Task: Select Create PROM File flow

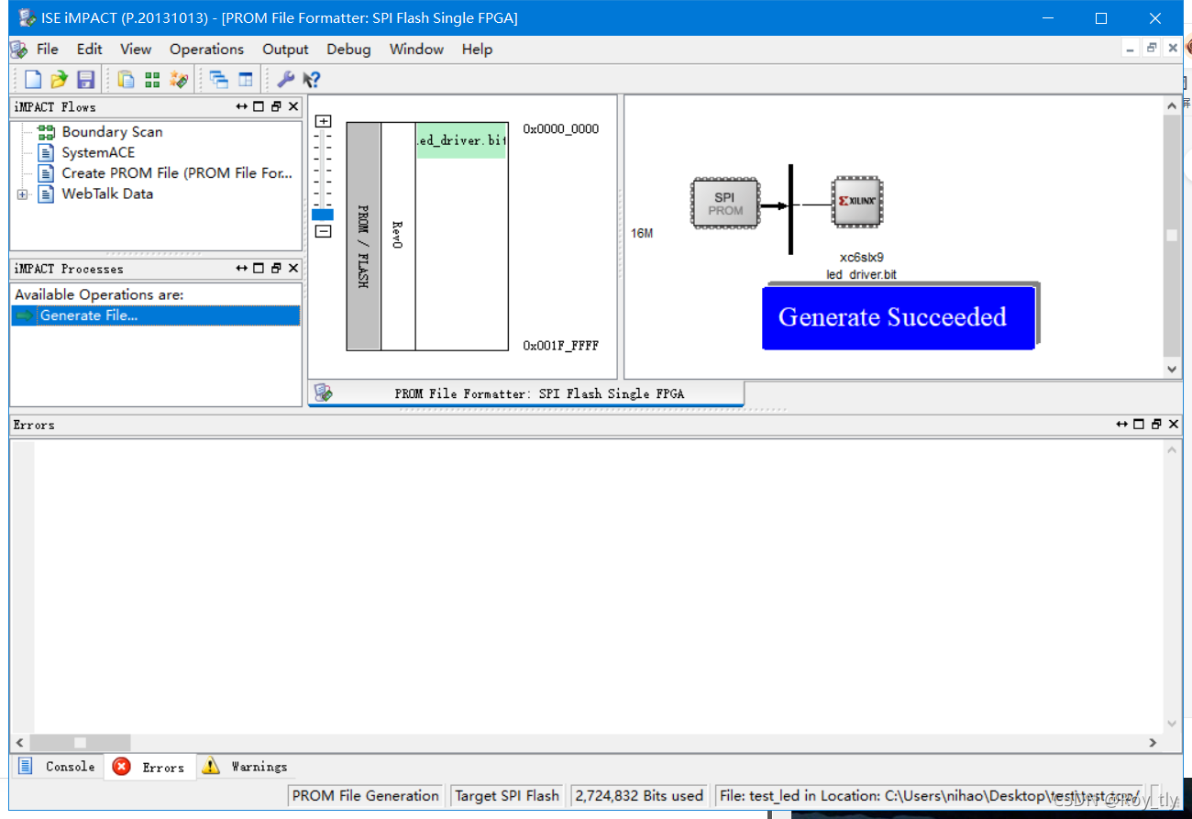Action: [177, 172]
